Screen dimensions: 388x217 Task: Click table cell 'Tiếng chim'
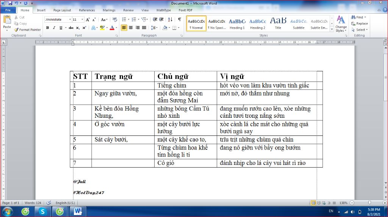pos(172,86)
